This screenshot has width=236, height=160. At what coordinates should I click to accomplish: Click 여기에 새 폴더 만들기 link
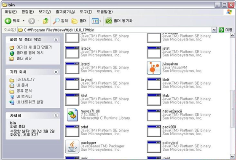[34, 47]
